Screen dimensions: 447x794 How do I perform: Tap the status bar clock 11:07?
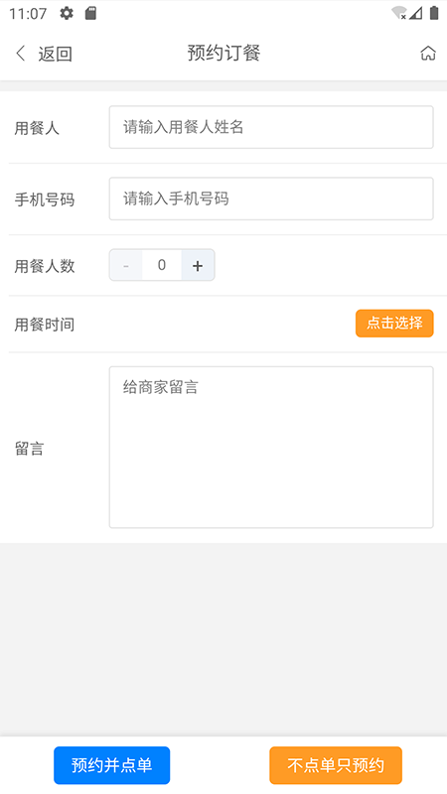28,13
